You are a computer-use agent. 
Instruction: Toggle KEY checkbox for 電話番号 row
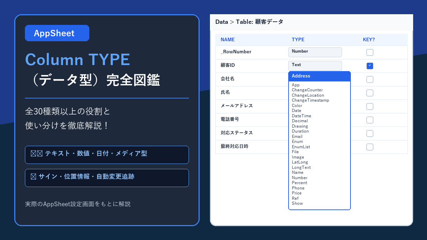tap(370, 120)
